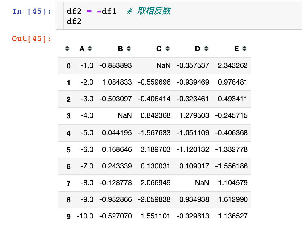Select the In [45] prompt label
Image resolution: width=302 pixels, height=231 pixels.
[x=32, y=11]
